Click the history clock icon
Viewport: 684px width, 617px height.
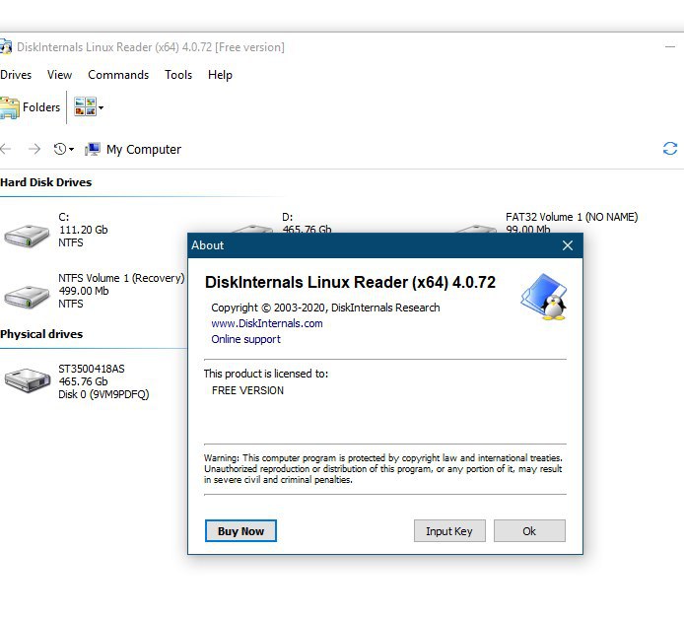tap(60, 149)
